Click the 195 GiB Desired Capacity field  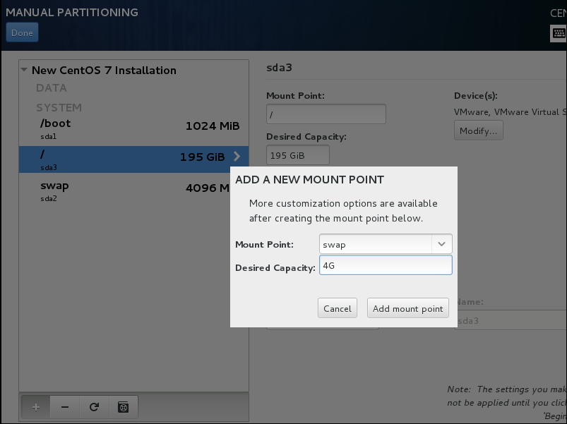click(297, 155)
